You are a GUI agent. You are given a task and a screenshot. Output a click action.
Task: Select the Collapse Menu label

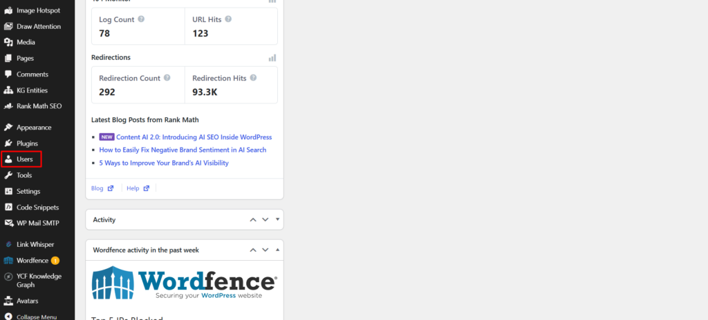tap(37, 317)
